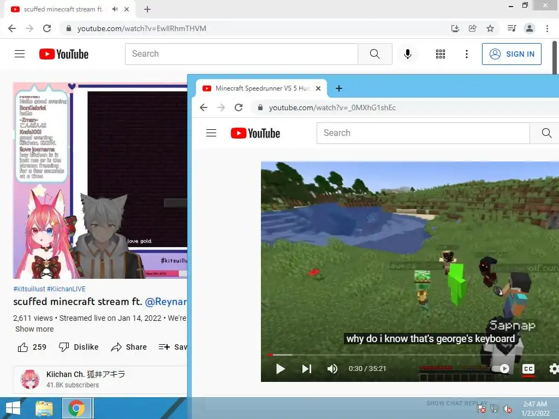Open new tab in front Chrome window
This screenshot has width=559, height=419.
(x=339, y=88)
